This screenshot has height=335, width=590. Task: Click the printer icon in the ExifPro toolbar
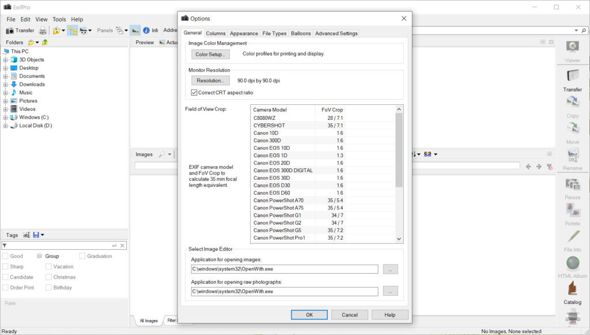(x=43, y=31)
